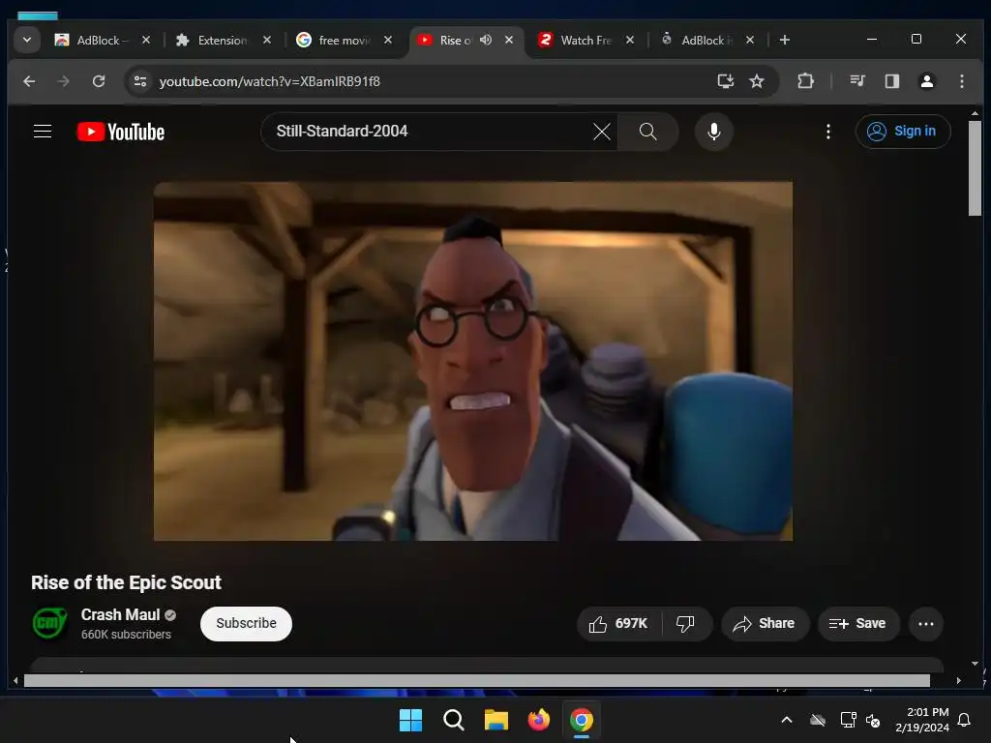Open the network and volume tray icons
The width and height of the screenshot is (991, 743).
(860, 720)
